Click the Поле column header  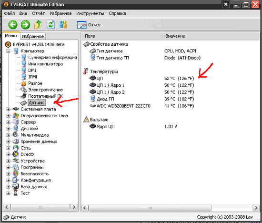tap(122, 36)
